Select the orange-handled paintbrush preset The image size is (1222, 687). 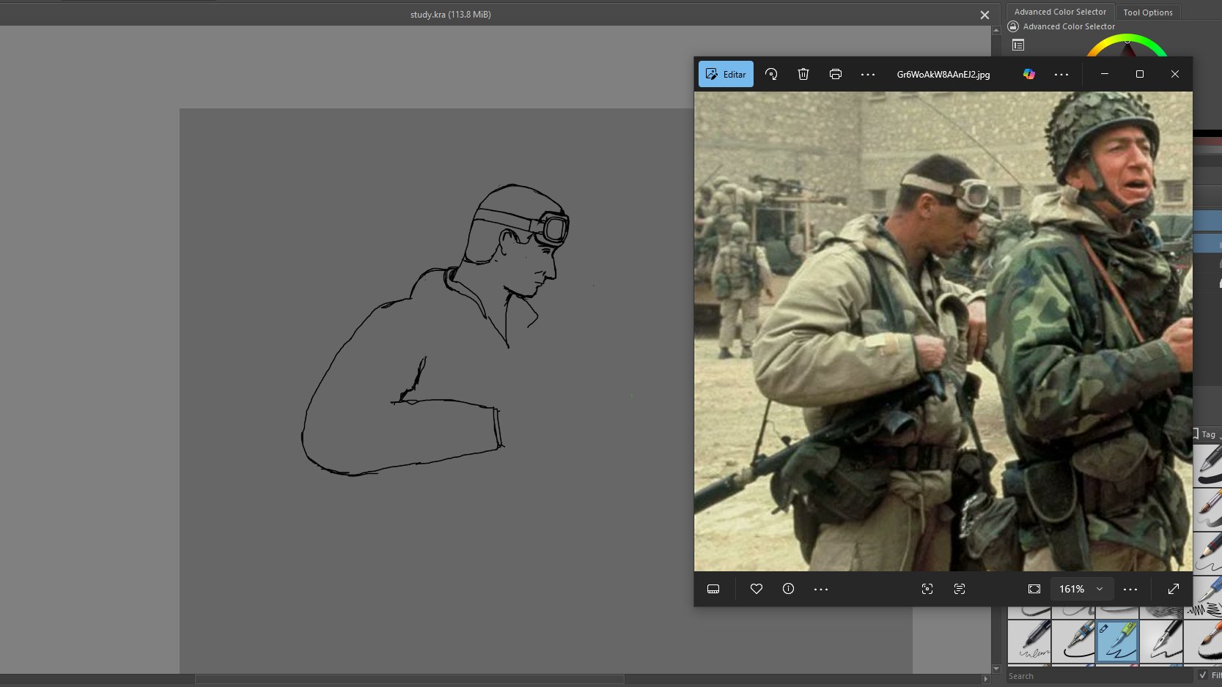[x=1204, y=640]
